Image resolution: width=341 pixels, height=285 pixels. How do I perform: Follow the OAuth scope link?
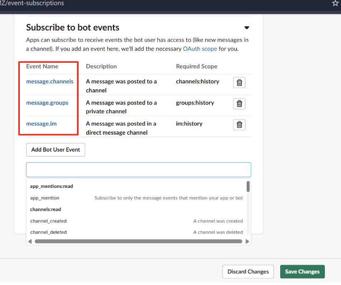tap(200, 49)
